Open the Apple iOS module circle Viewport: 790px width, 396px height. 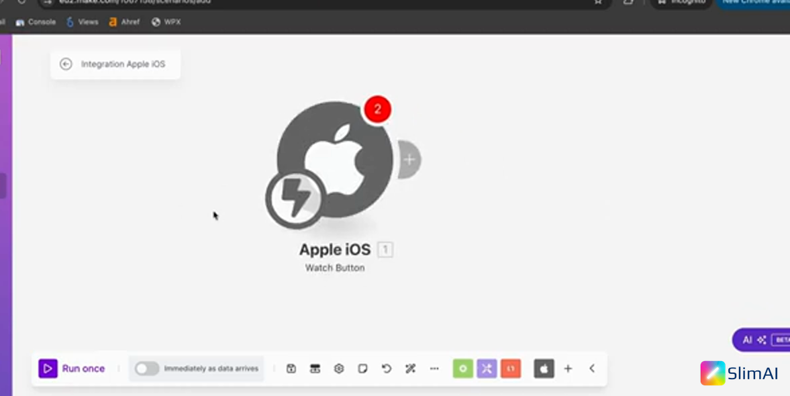point(335,159)
